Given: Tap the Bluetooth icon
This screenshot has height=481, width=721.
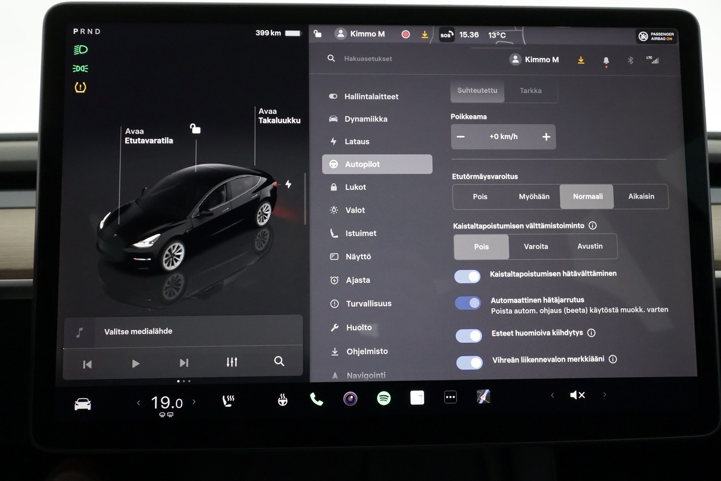Looking at the screenshot, I should coord(631,60).
